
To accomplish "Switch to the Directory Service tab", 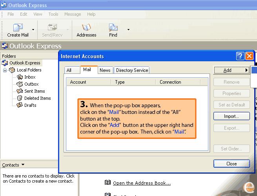I will (132, 70).
